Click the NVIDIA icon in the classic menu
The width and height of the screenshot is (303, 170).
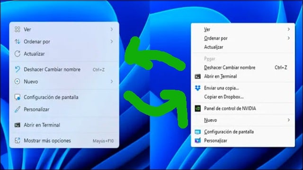coord(198,108)
